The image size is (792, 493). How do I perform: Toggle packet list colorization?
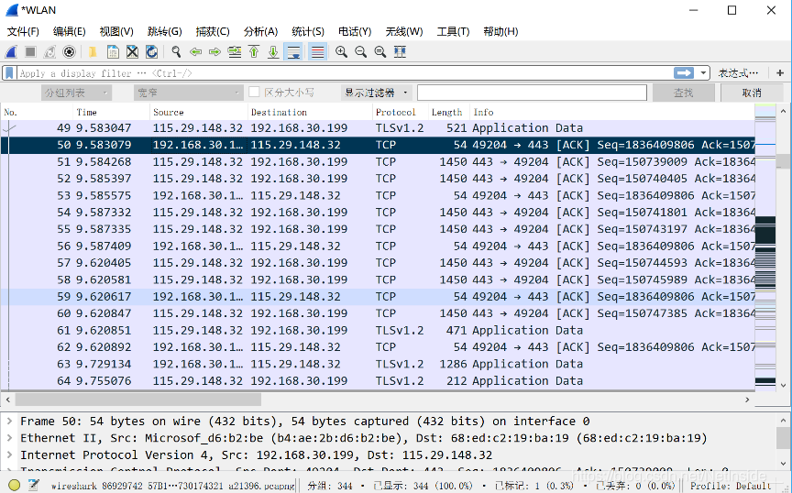click(x=318, y=51)
